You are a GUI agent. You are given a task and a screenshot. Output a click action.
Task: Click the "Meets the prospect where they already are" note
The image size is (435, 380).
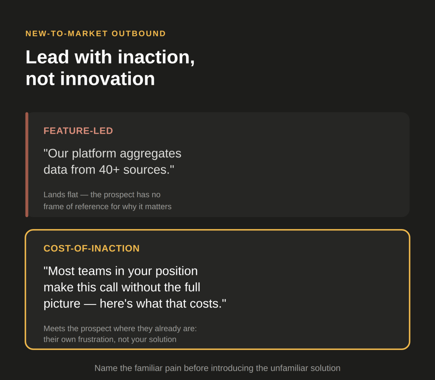click(x=120, y=334)
